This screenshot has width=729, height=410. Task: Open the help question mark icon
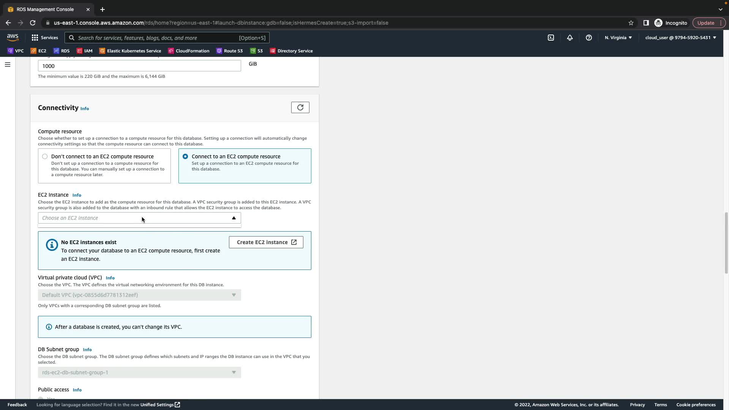pyautogui.click(x=589, y=38)
